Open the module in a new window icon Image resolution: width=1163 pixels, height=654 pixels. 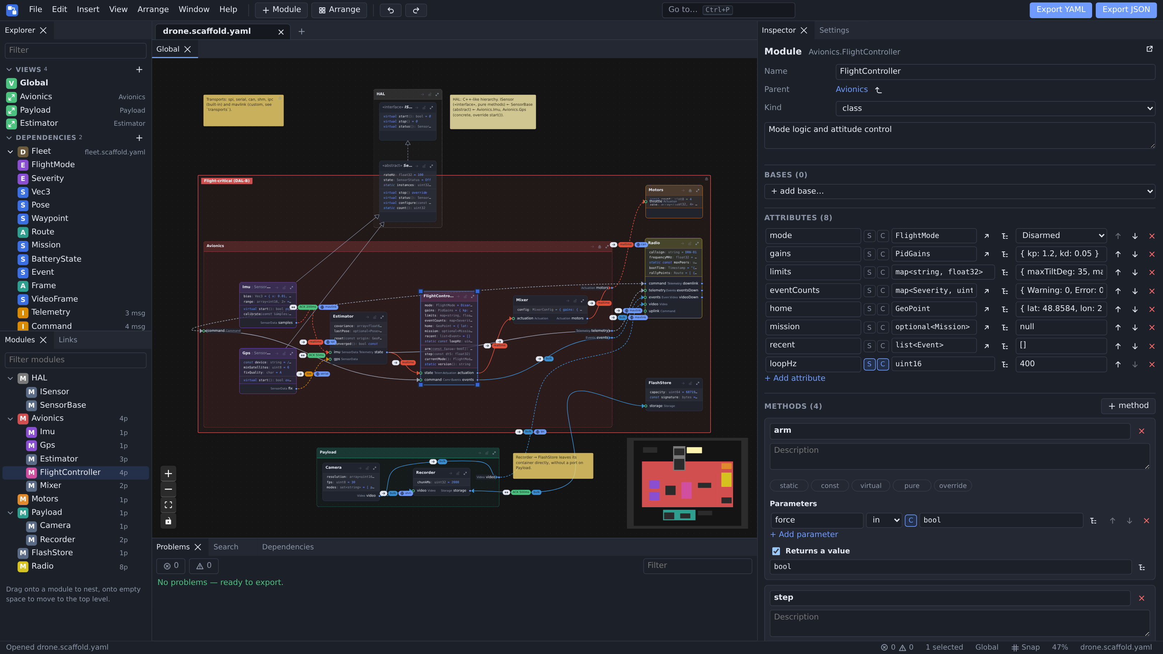click(1150, 49)
